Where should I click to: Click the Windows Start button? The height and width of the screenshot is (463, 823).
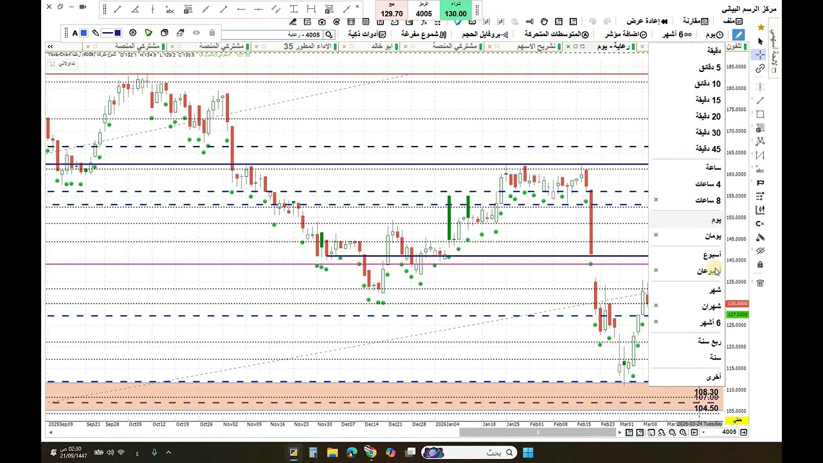click(528, 453)
